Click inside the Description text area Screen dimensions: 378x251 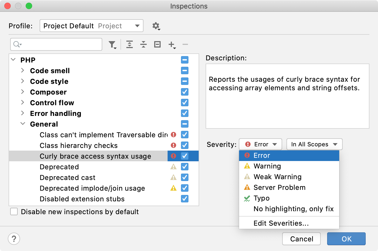[x=288, y=96]
